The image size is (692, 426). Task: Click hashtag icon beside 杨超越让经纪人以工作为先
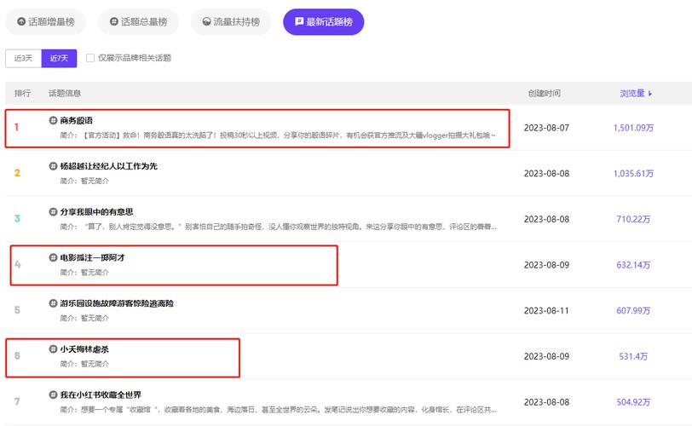click(53, 166)
